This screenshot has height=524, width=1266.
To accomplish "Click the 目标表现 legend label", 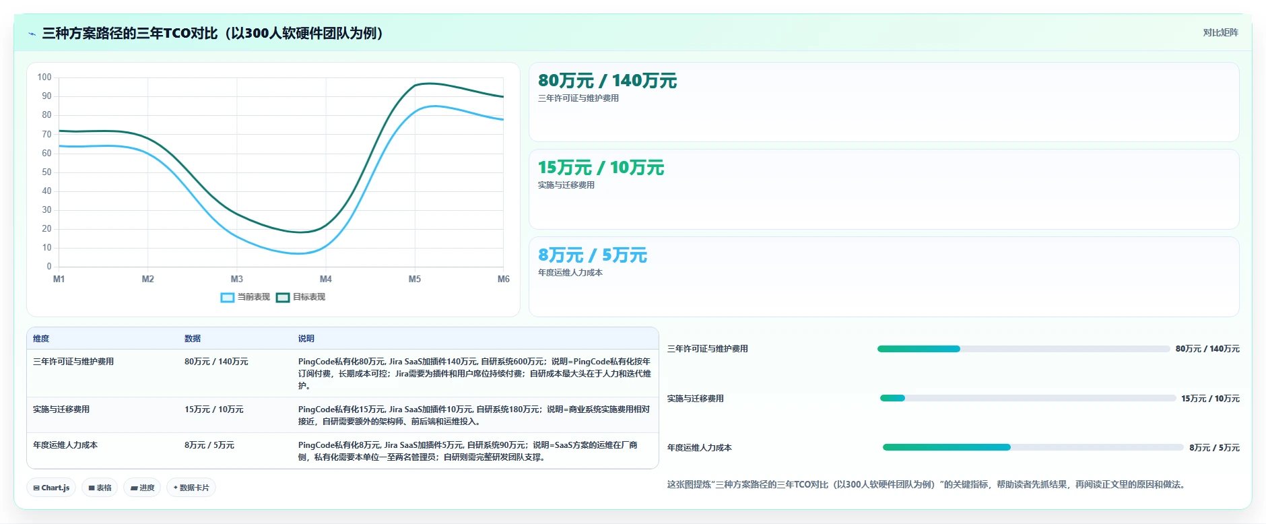I will [309, 297].
